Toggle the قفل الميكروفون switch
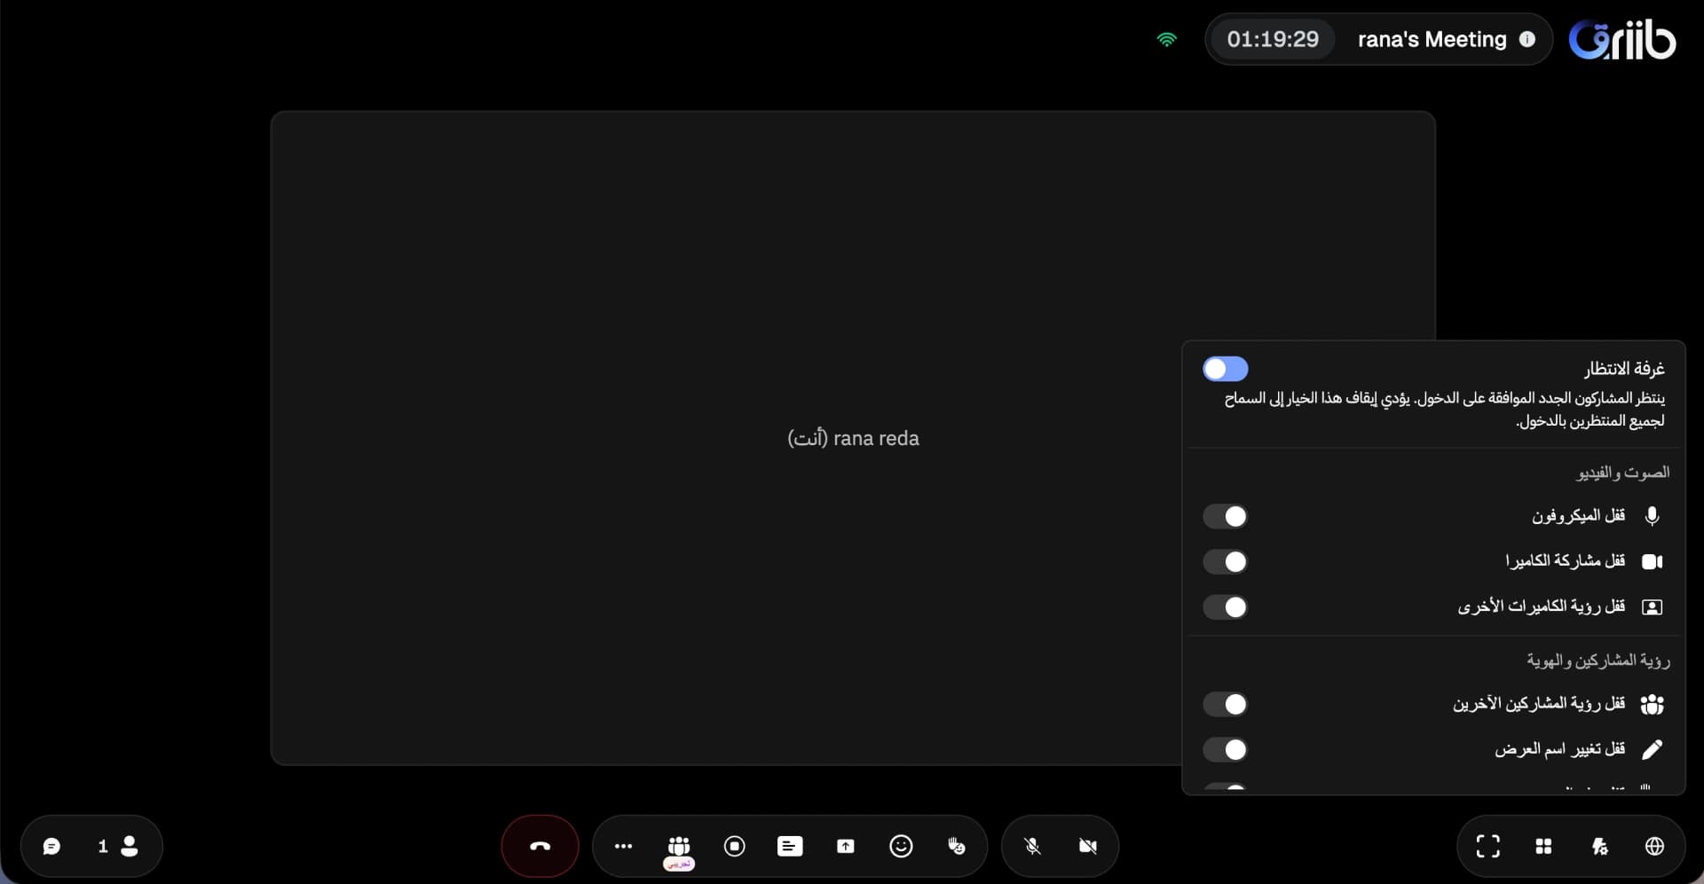 (x=1226, y=516)
